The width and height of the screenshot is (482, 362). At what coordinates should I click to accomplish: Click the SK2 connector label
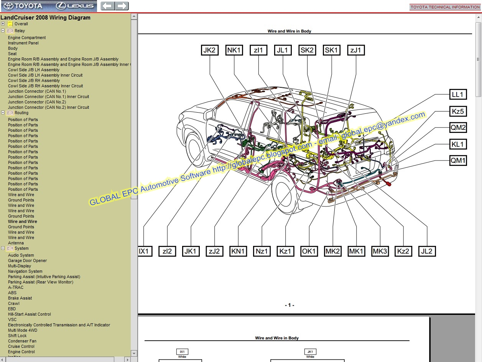tap(307, 50)
